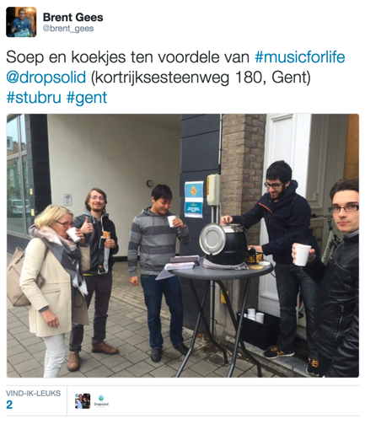Viewport: 365px width, 424px height.
Task: Click the VIND-IK-LEUKS label
Action: coord(33,393)
